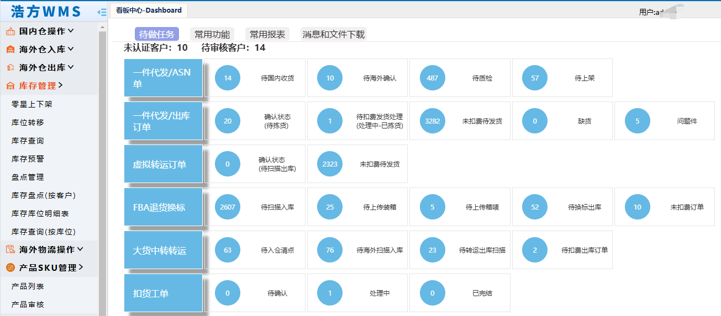Open the 待转运出库扫描 task card label

(482, 250)
